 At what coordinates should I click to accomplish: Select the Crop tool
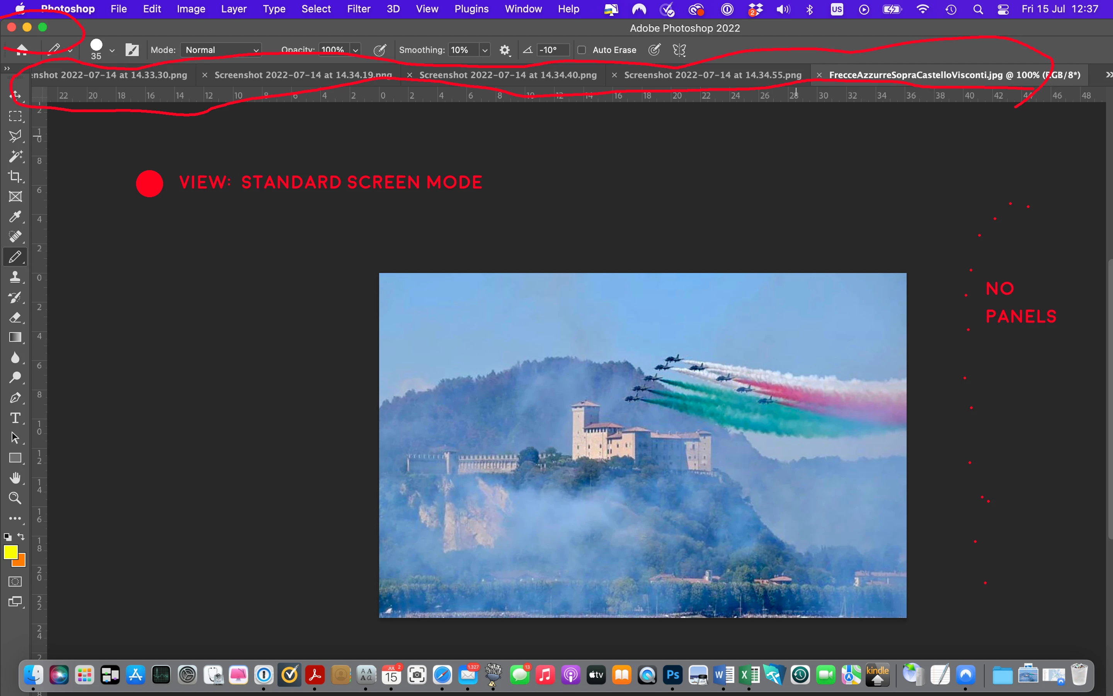[x=15, y=176]
